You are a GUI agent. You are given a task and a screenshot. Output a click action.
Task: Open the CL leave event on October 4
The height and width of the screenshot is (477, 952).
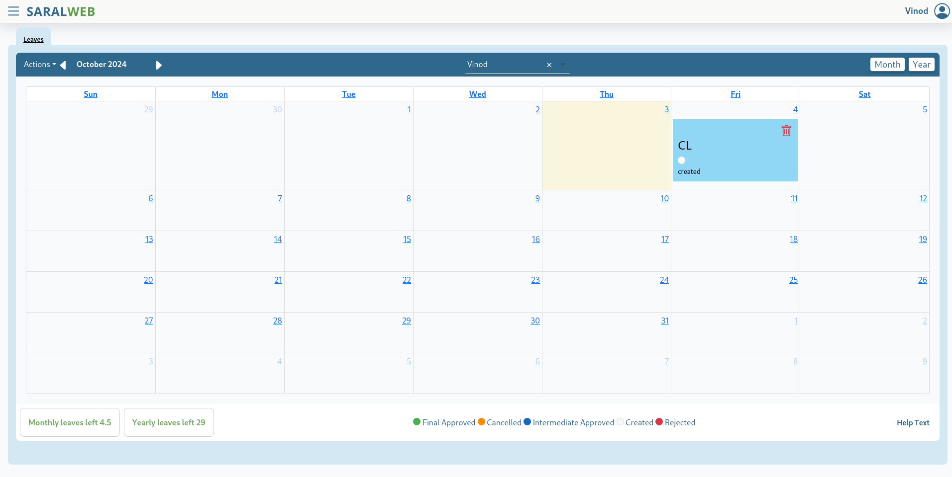tap(735, 150)
